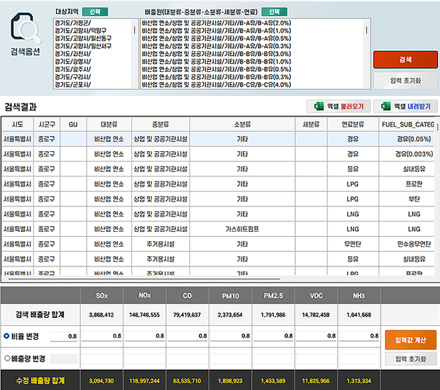Click the PM2.5 ratio input field
The image size is (440, 390).
tap(273, 336)
